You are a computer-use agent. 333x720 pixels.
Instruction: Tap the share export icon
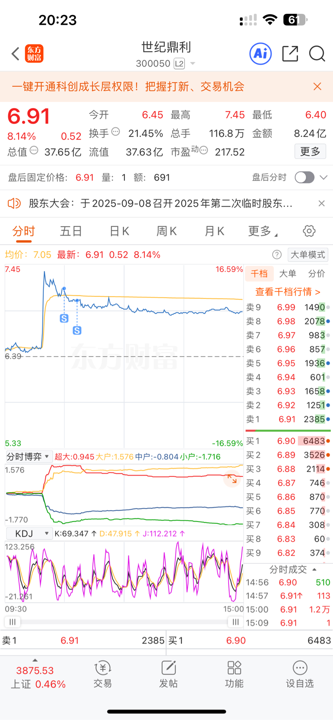pos(290,54)
